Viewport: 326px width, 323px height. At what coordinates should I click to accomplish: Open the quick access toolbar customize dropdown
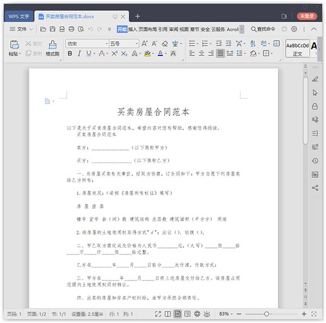coord(109,29)
